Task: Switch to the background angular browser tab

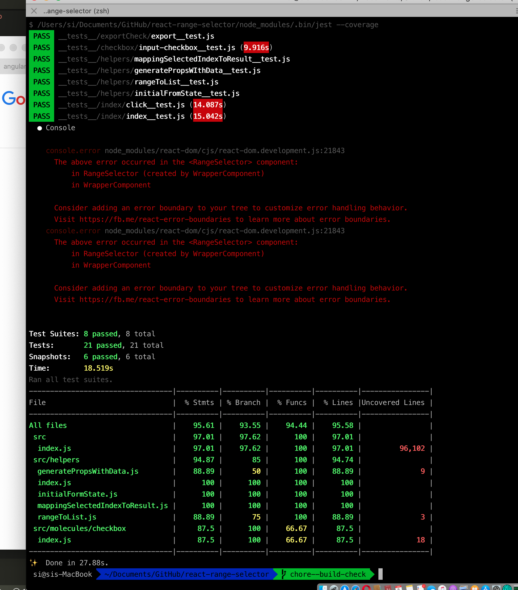Action: pos(14,66)
